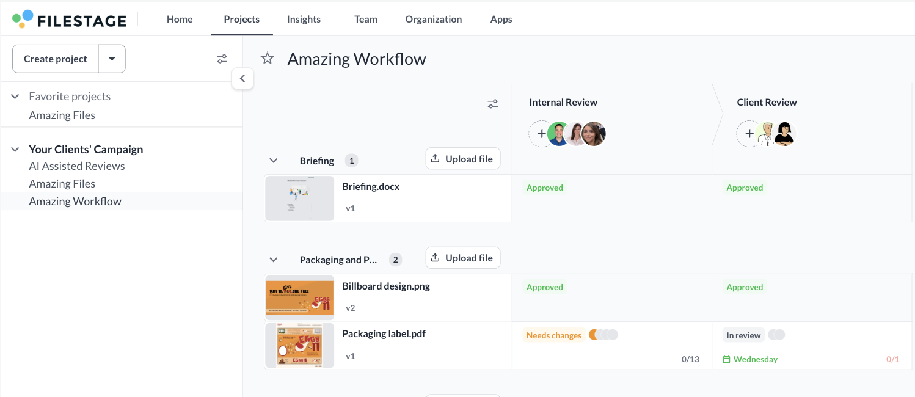
Task: Collapse the Packaging and P... section
Action: (x=274, y=260)
